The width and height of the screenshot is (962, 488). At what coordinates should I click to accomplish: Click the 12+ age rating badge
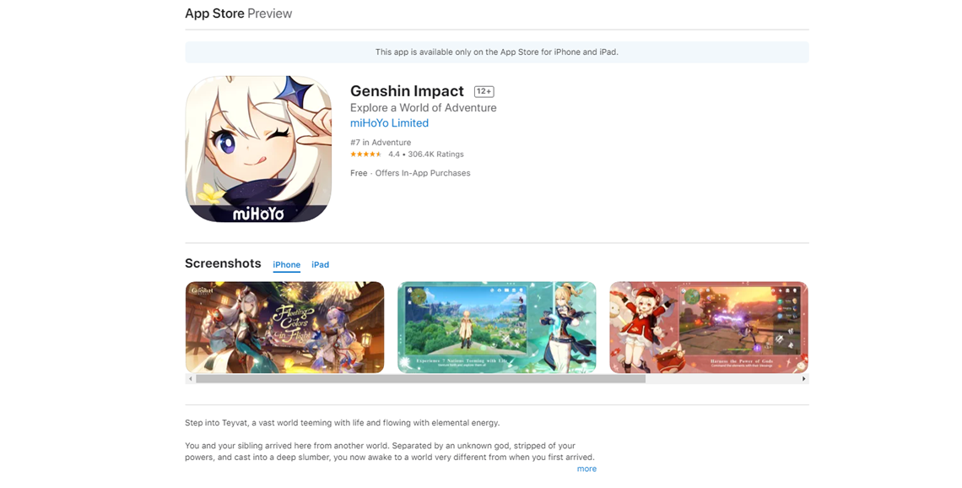(484, 91)
